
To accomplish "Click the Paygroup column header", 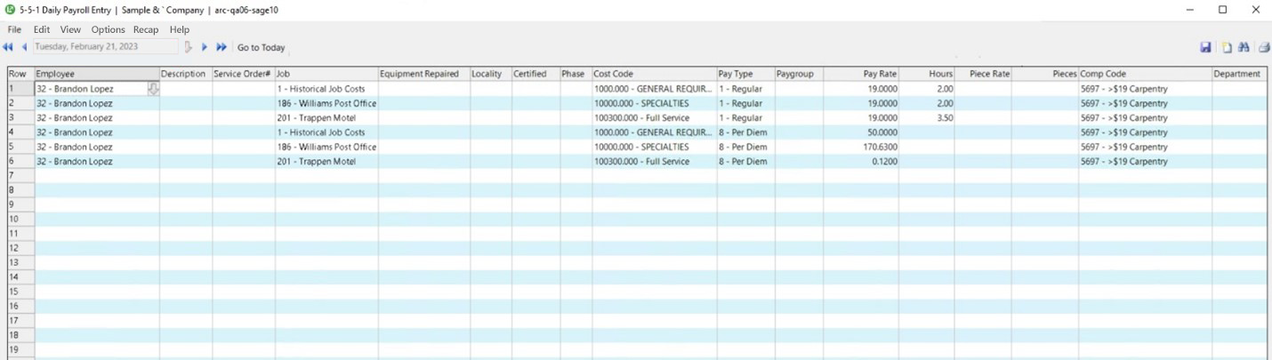I will tap(799, 74).
